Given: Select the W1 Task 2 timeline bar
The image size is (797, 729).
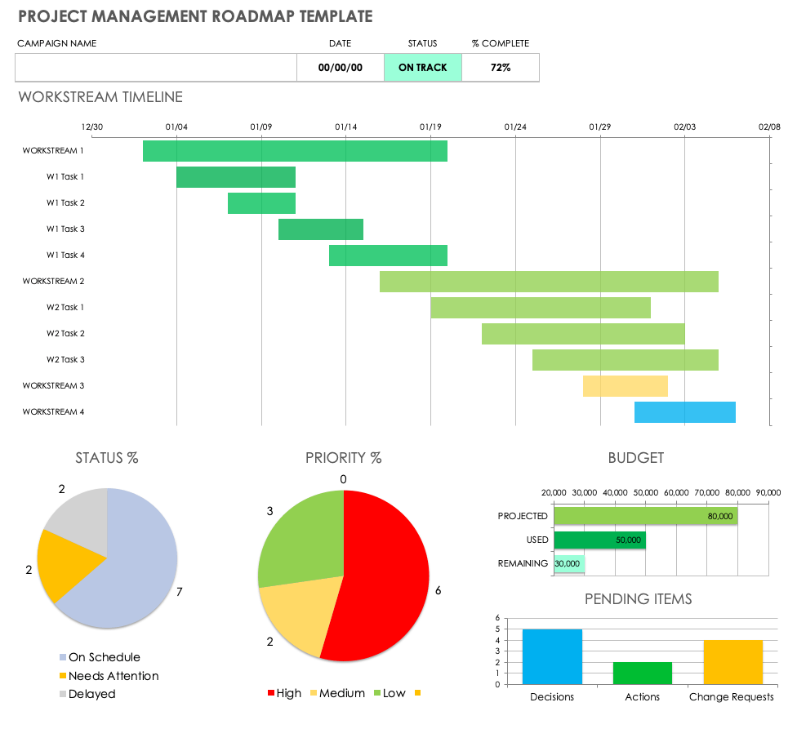Looking at the screenshot, I should coord(261,203).
